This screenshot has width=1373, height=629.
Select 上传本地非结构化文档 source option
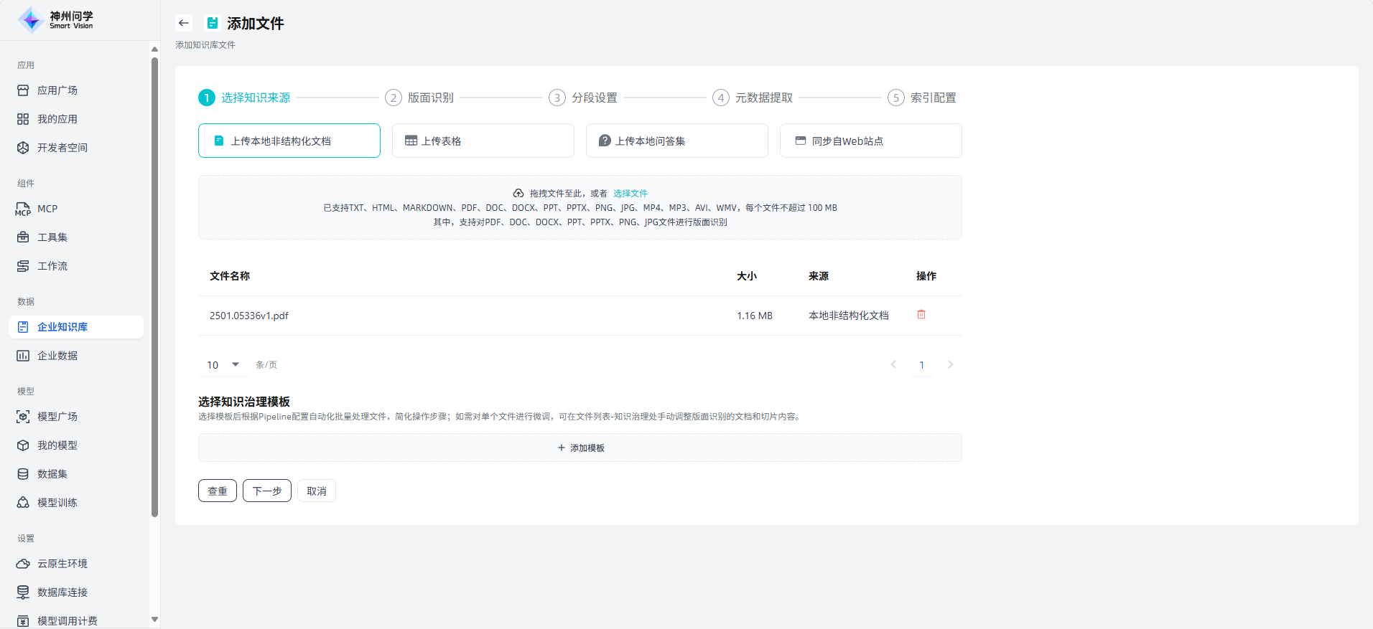click(x=289, y=141)
